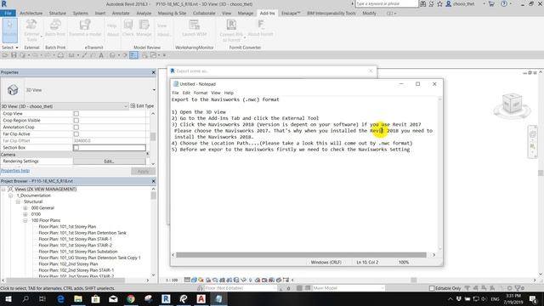Click Convert RVT to FormIt

231,31
